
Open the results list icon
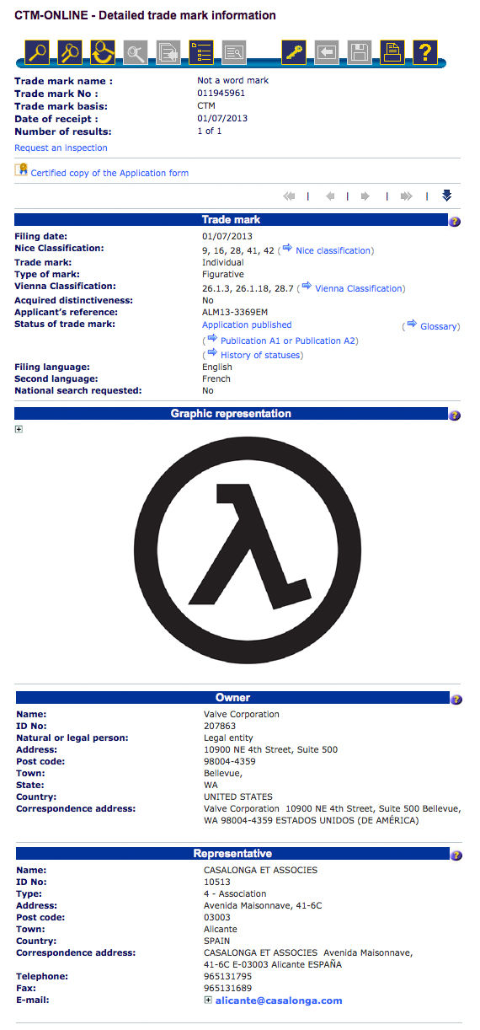[x=201, y=53]
